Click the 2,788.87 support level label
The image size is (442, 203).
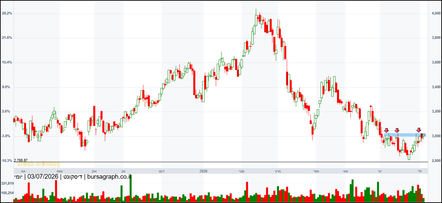click(21, 160)
